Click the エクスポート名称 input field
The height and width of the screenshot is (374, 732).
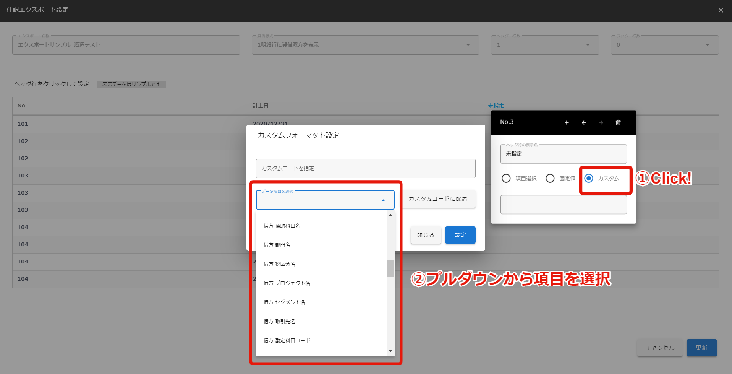[x=126, y=45]
